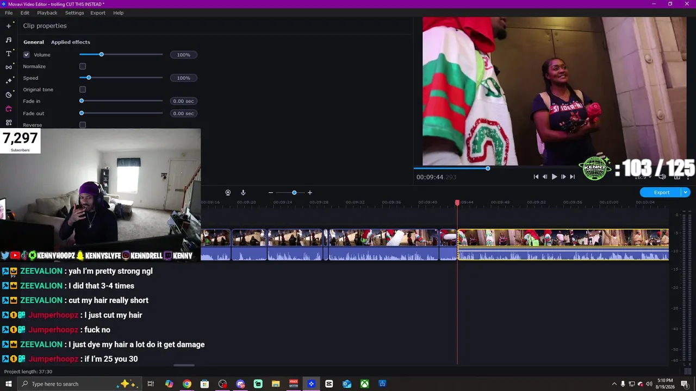The height and width of the screenshot is (391, 696).
Task: Open the Sounds music note tab
Action: pyautogui.click(x=8, y=40)
